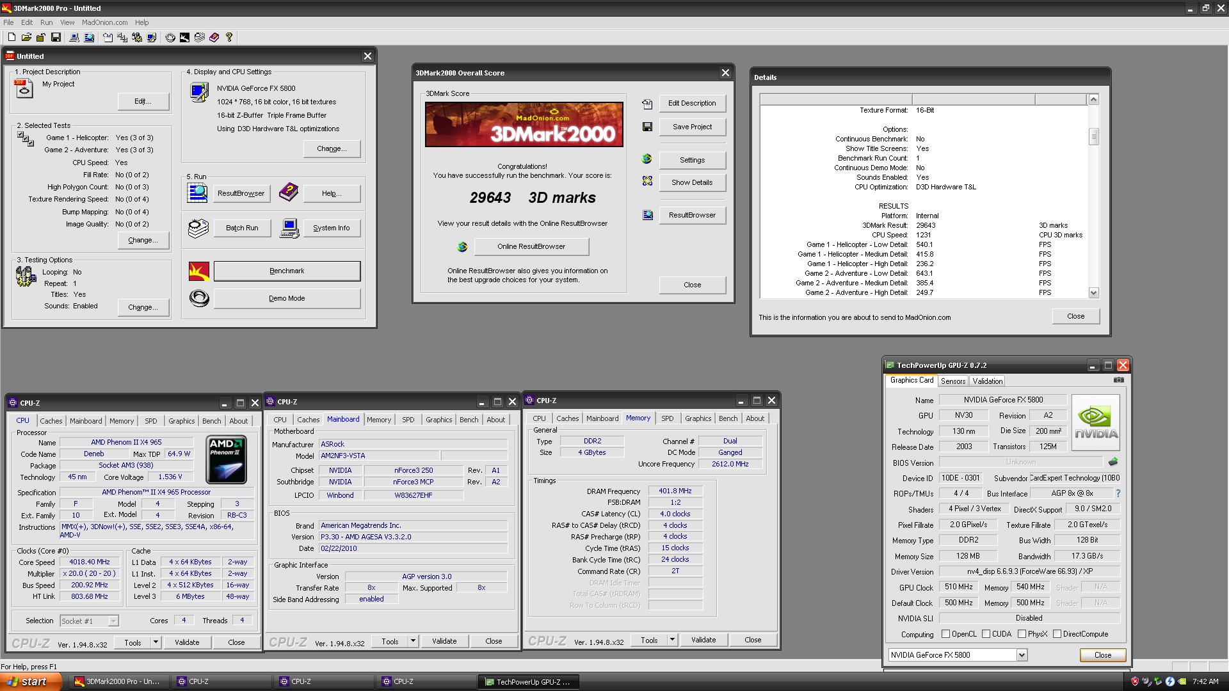Toggle the PhysX checkbox in GPU-Z
This screenshot has width=1229, height=691.
click(x=1022, y=634)
